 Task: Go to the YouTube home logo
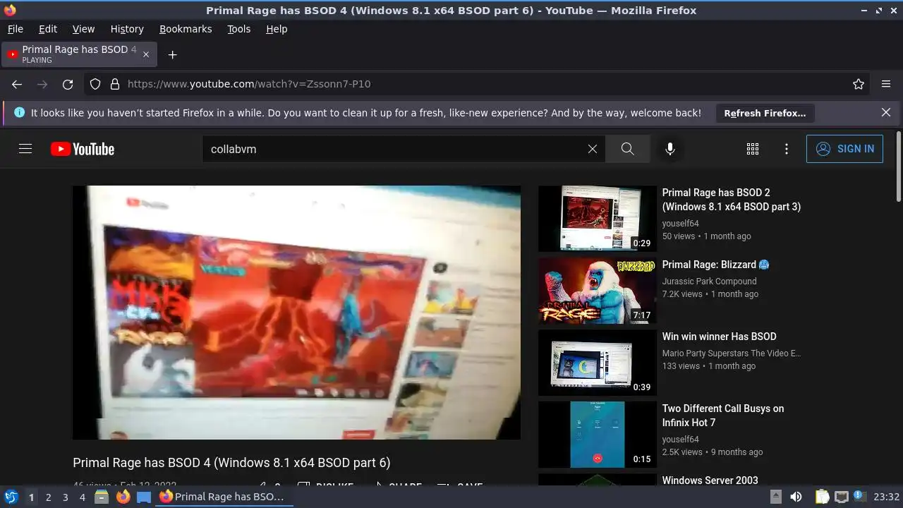tap(83, 149)
